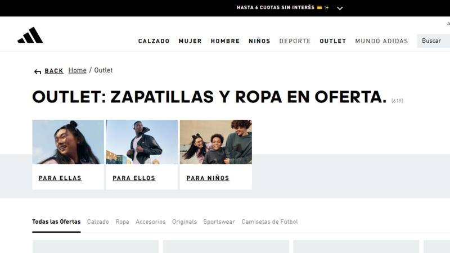Select the Todas las Ofertas tab
Image resolution: width=450 pixels, height=253 pixels.
[x=56, y=222]
